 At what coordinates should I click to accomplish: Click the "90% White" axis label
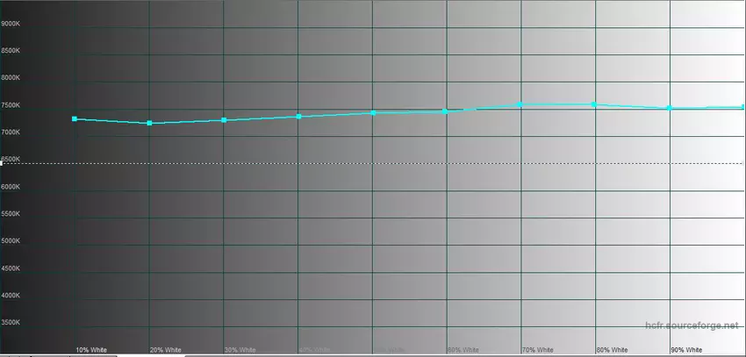pos(687,350)
